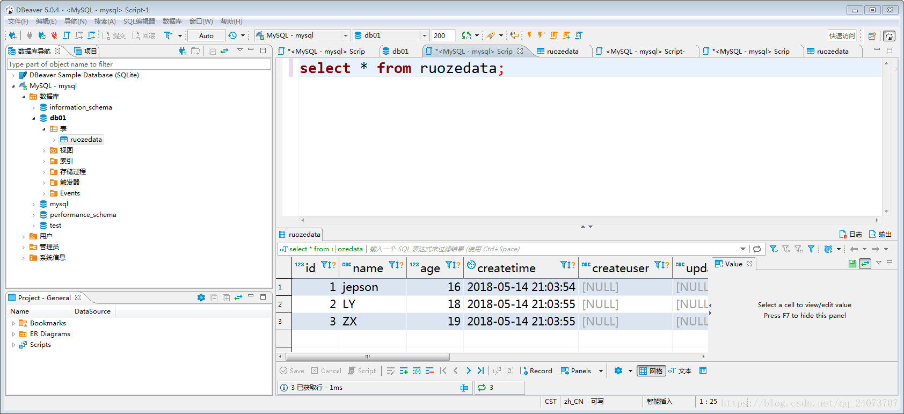Open 文件(F) menu

click(18, 21)
